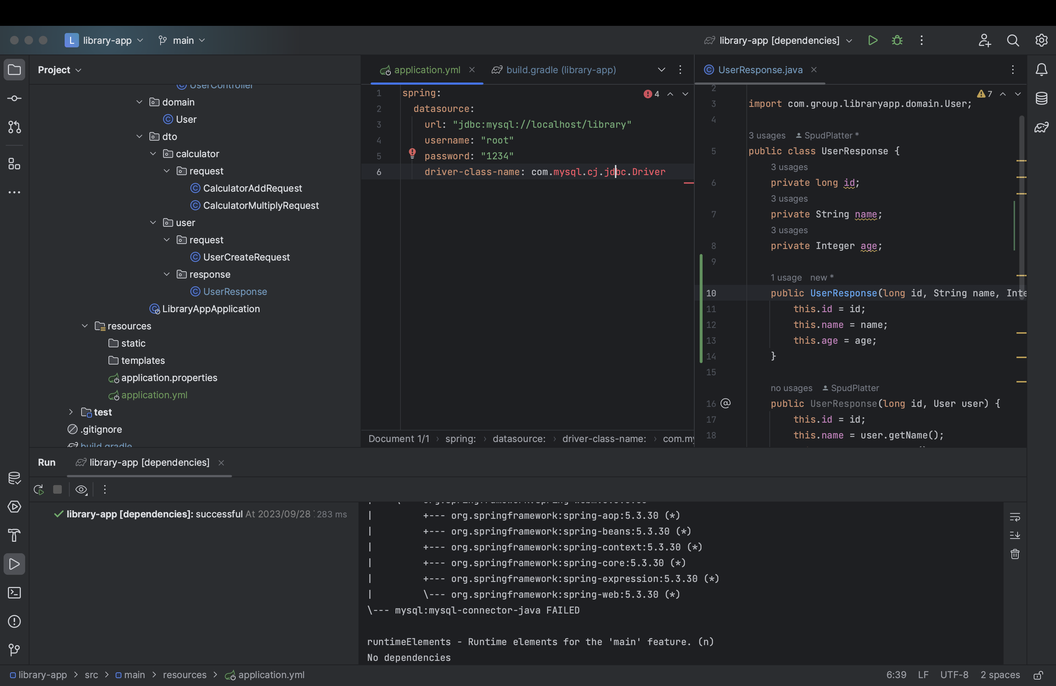This screenshot has width=1056, height=686.
Task: Expand the test folder
Action: pos(70,412)
